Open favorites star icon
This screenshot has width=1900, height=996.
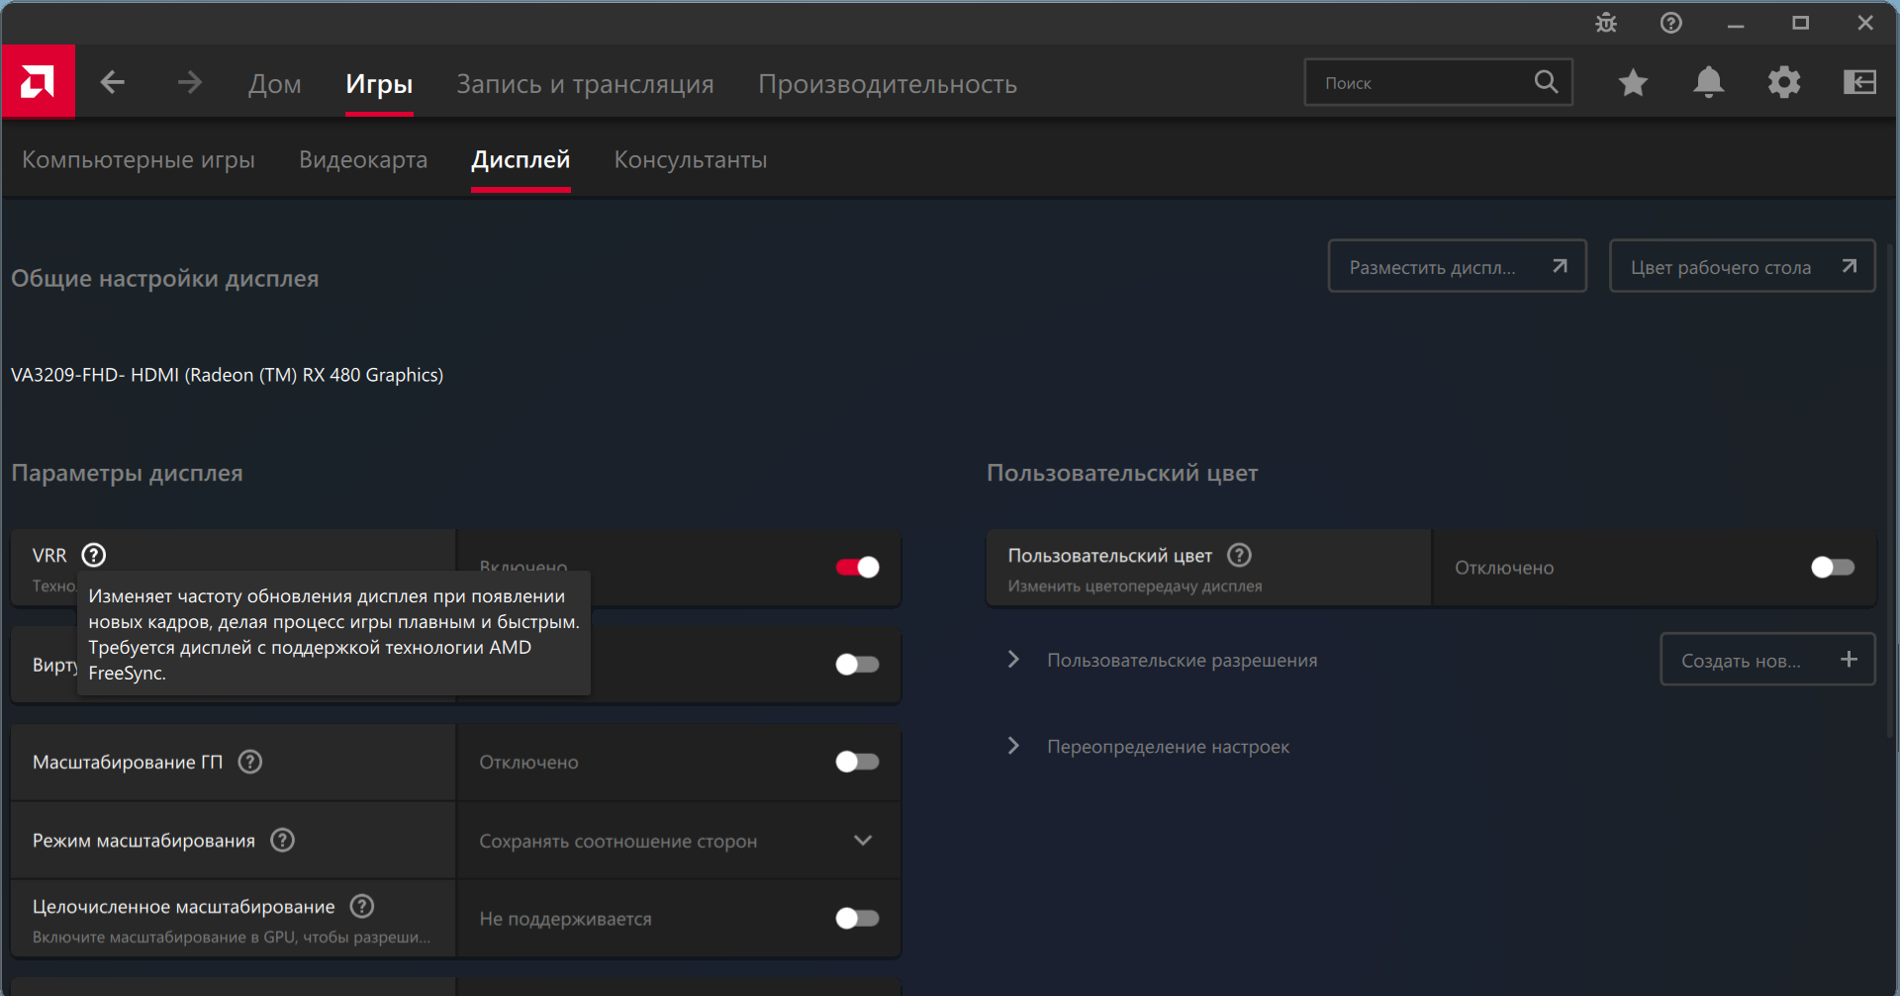click(x=1633, y=82)
